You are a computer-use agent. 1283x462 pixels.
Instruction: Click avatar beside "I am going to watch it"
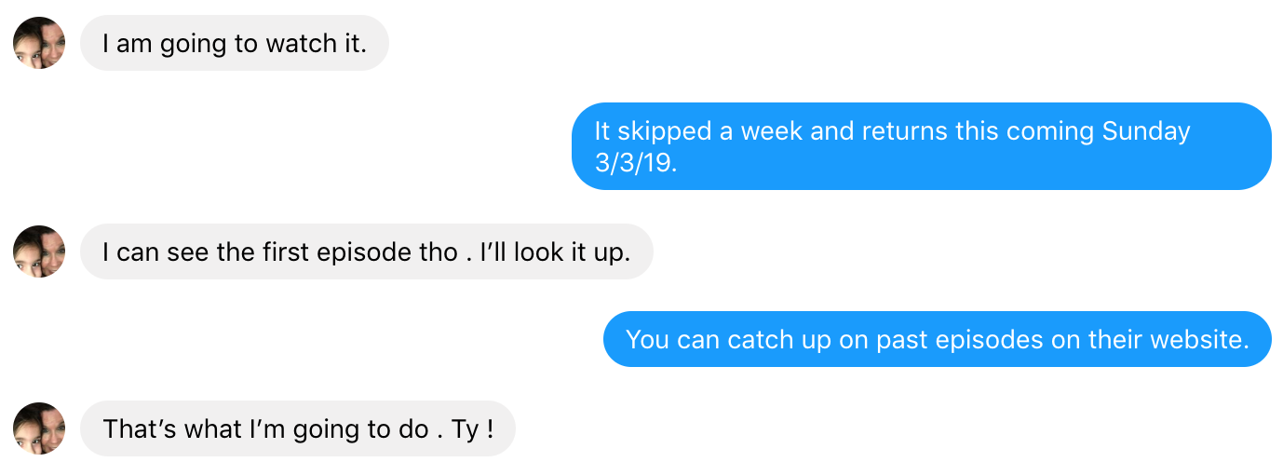39,43
